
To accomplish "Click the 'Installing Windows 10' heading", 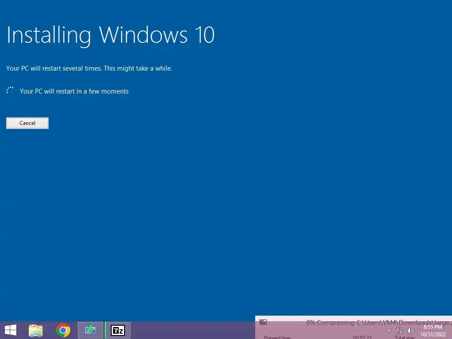I will tap(110, 35).
